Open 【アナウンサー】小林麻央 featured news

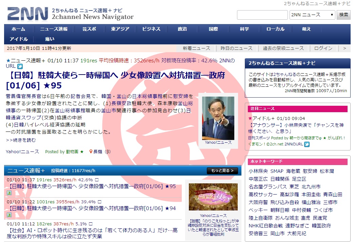(x=296, y=128)
